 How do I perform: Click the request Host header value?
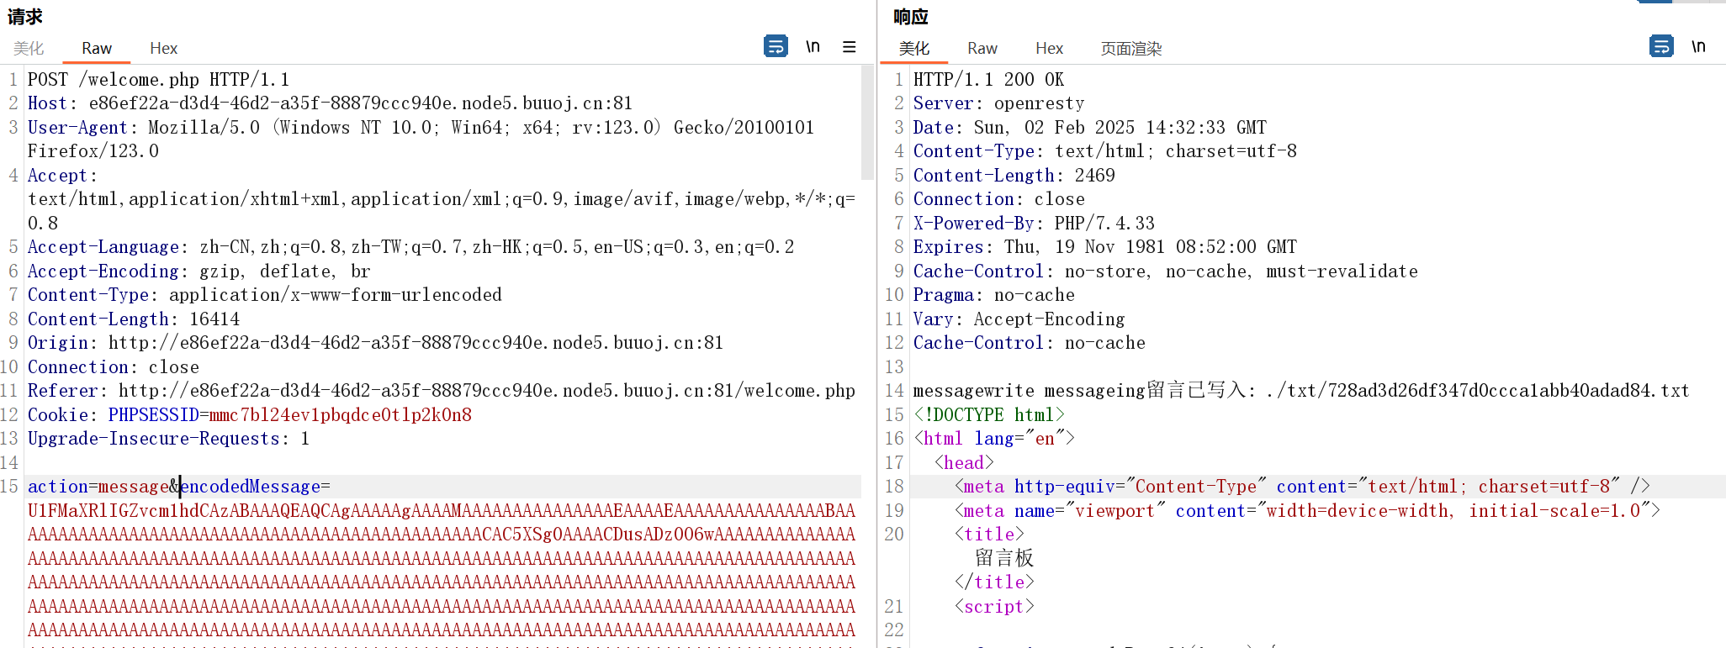[360, 103]
